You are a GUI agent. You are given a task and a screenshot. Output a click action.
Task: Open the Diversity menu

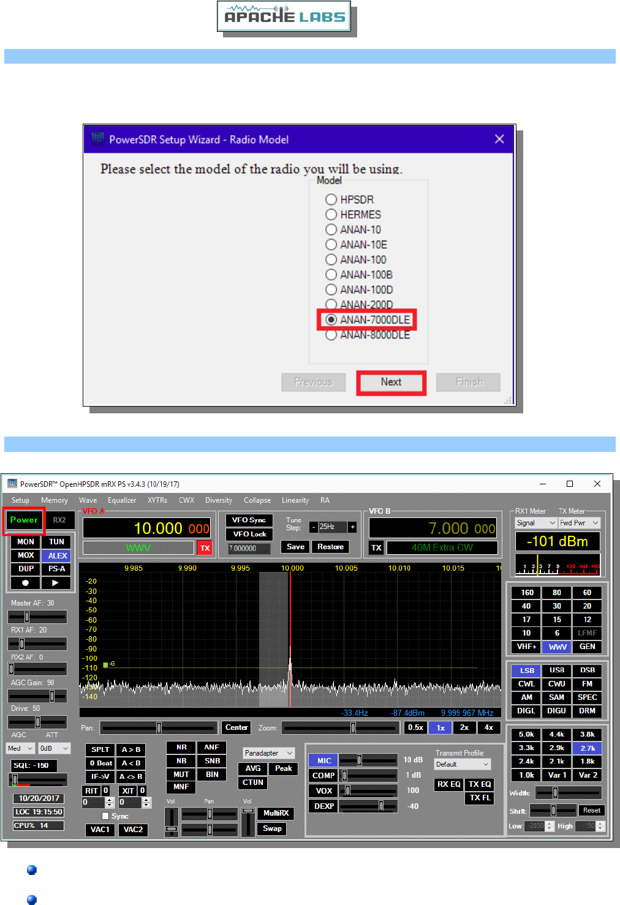pyautogui.click(x=219, y=500)
